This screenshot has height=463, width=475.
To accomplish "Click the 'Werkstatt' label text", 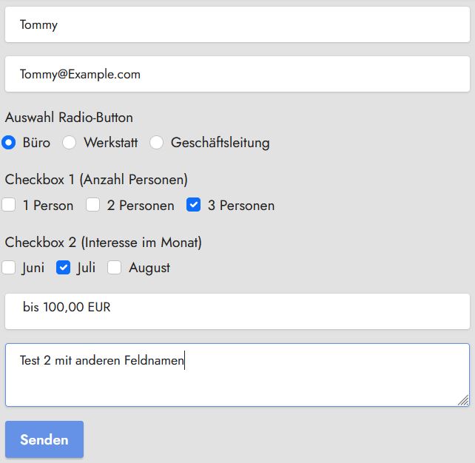I will click(x=111, y=143).
